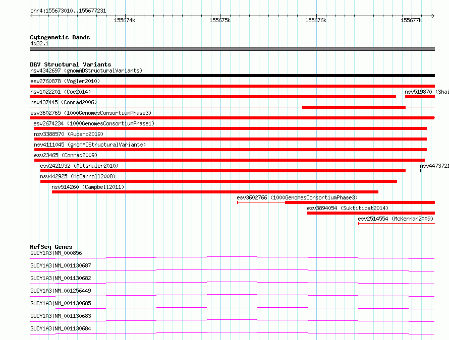Click the black nsv4342697 variant bar
The image size is (449, 340).
coord(232,76)
